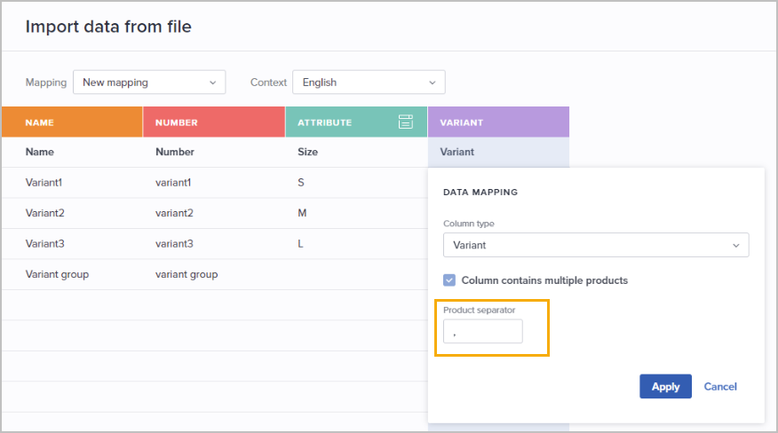Select the NAME column header
The image size is (778, 433).
(x=72, y=122)
